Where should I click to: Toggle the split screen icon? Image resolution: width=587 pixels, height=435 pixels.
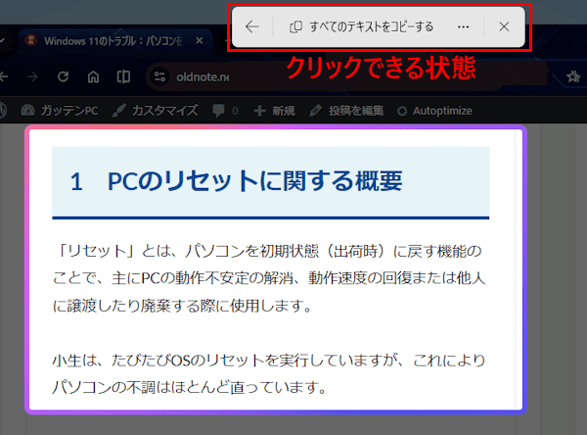[x=123, y=76]
